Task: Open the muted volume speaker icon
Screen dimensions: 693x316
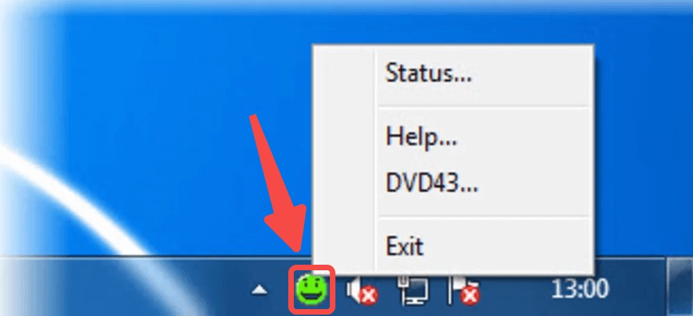Action: point(362,290)
